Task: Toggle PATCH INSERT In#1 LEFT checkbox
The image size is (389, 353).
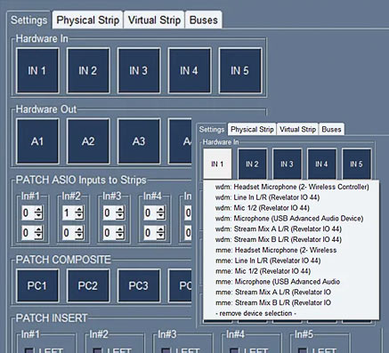Action: click(29, 350)
